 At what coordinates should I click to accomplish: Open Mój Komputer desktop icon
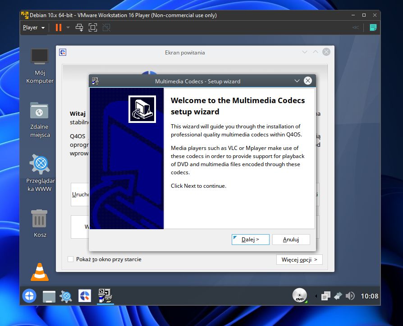40,66
